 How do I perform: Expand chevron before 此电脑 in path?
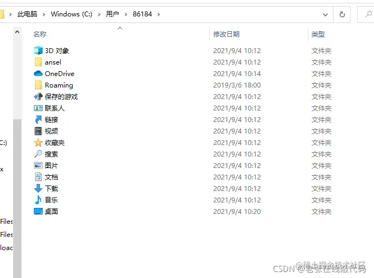[x=10, y=14]
